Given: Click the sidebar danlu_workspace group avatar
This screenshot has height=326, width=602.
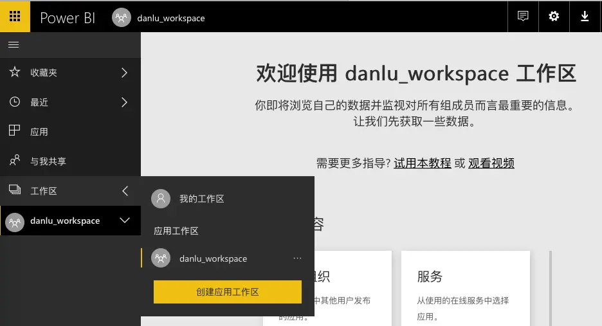Looking at the screenshot, I should (x=15, y=222).
